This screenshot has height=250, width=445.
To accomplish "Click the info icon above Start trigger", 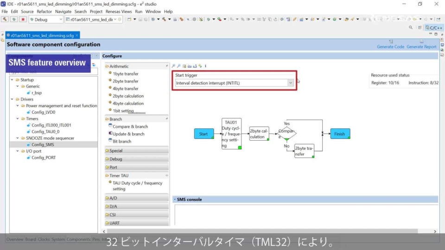I will tap(205, 66).
